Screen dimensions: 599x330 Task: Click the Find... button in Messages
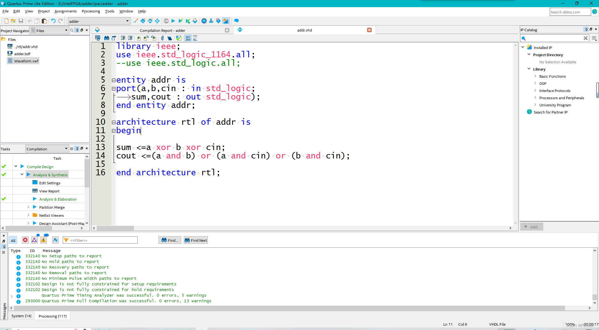tap(170, 240)
